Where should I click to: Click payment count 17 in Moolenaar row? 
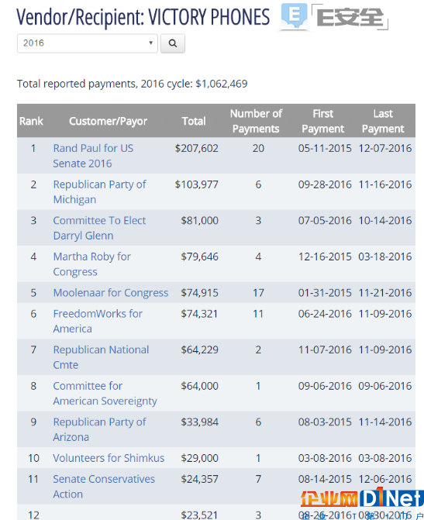pos(258,293)
